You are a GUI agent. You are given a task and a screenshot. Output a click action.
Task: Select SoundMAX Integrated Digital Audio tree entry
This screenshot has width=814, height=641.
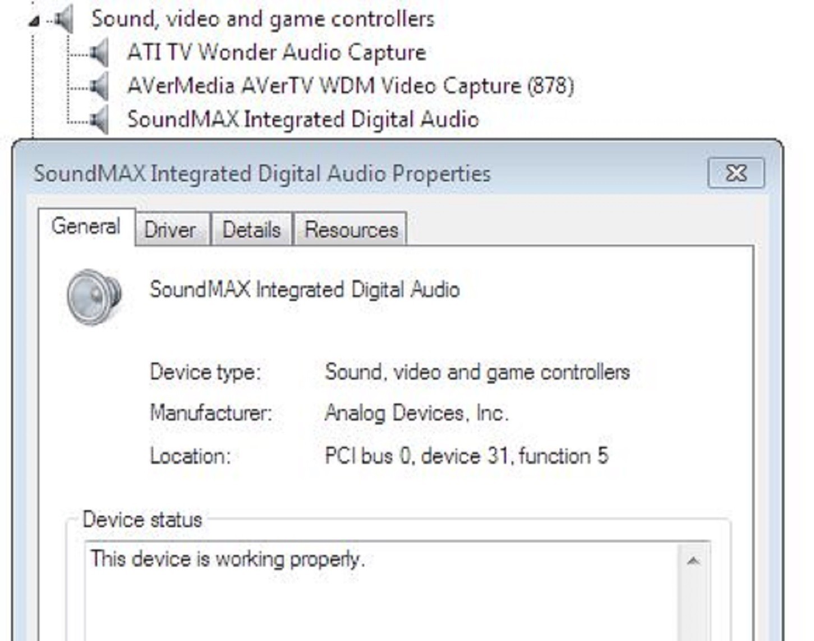[303, 120]
